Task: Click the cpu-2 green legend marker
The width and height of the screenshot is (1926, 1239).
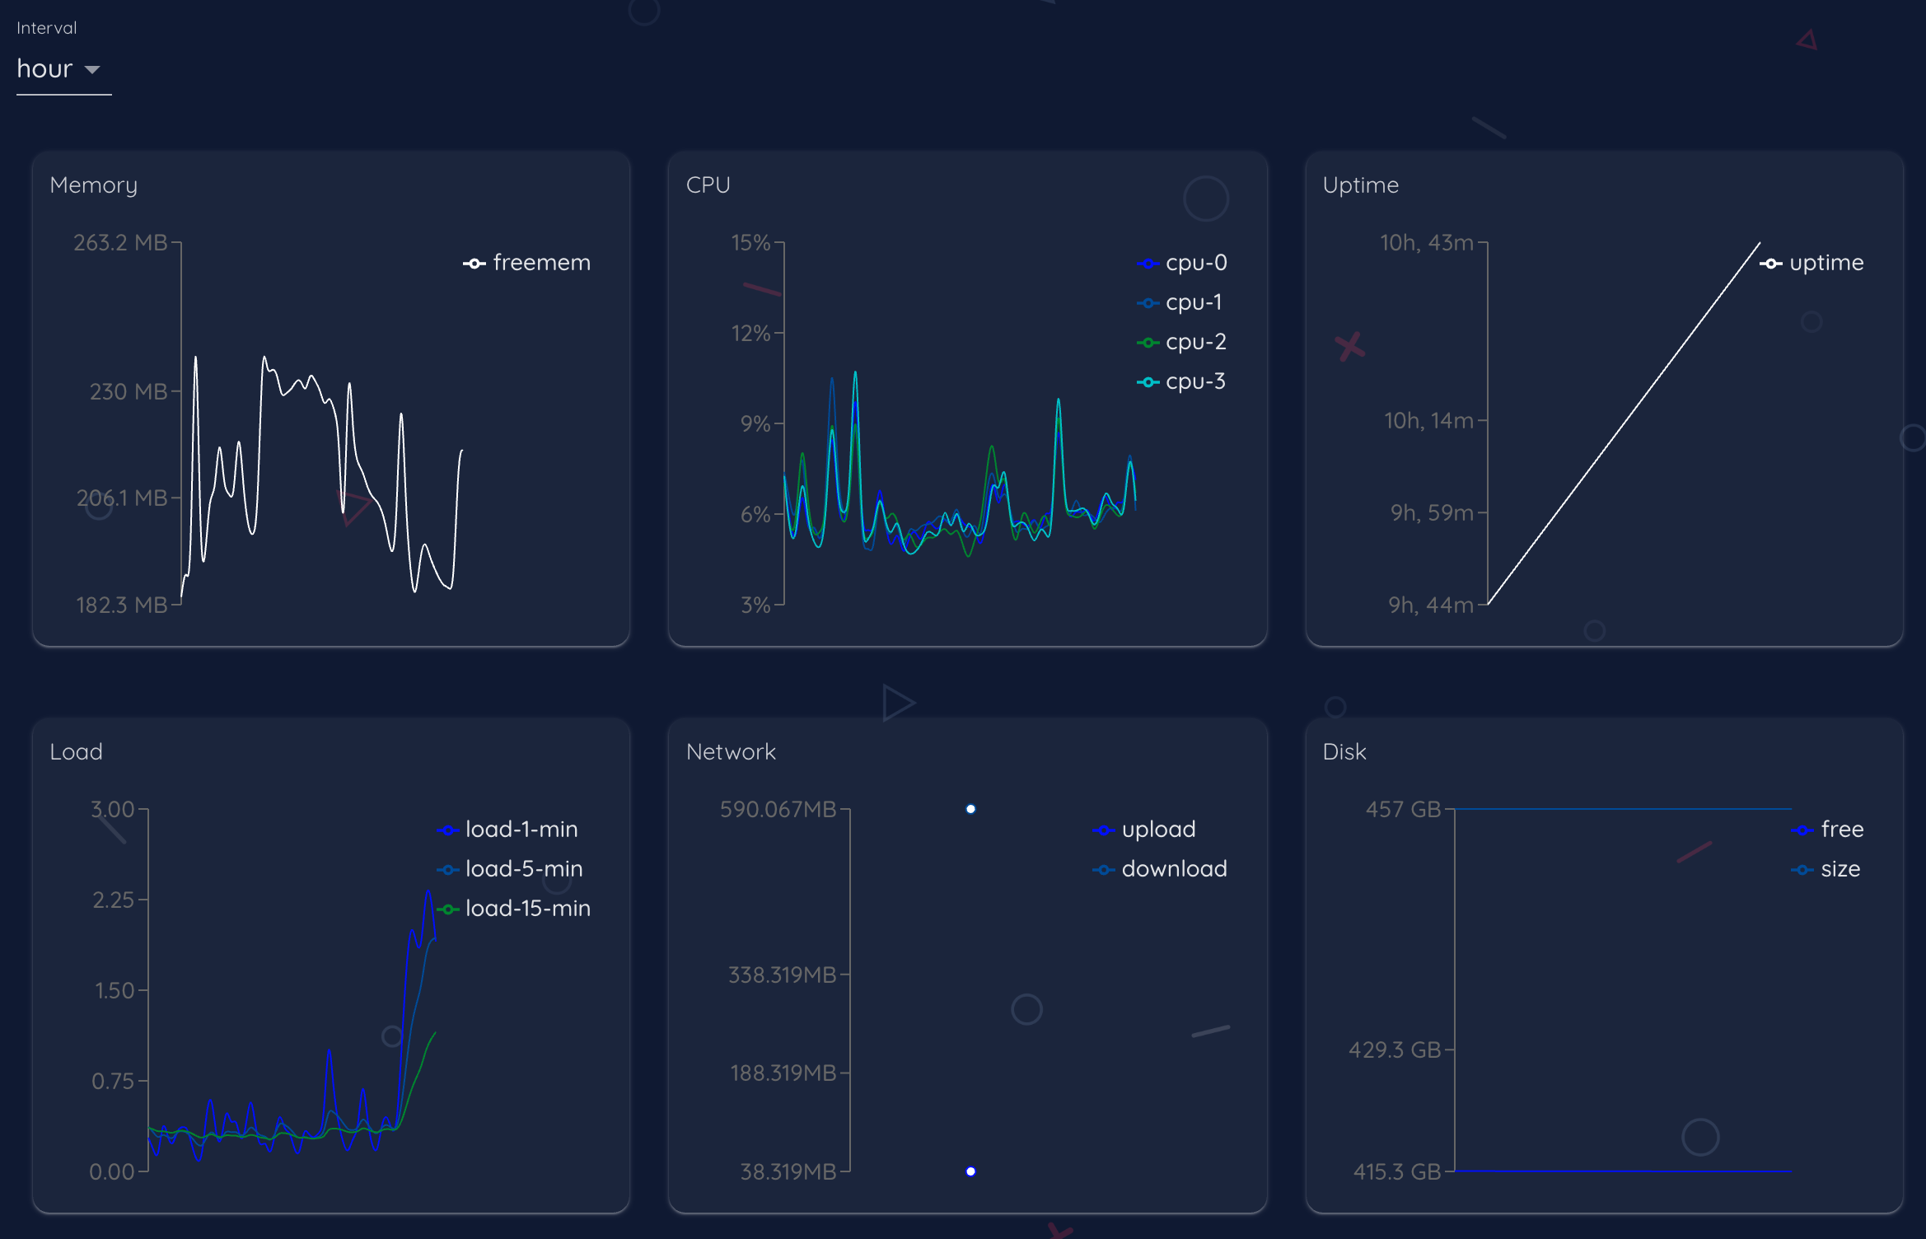Action: 1148,342
